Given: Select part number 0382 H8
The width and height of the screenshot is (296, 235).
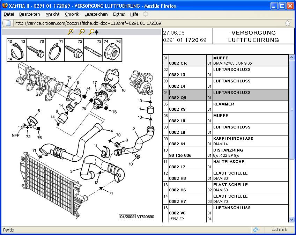Looking at the screenshot, I should 177,178.
